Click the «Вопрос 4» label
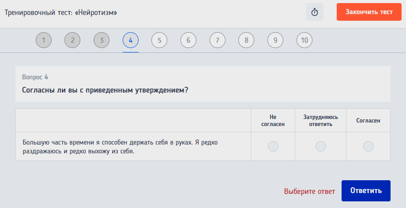Image resolution: width=406 pixels, height=208 pixels. (x=35, y=77)
